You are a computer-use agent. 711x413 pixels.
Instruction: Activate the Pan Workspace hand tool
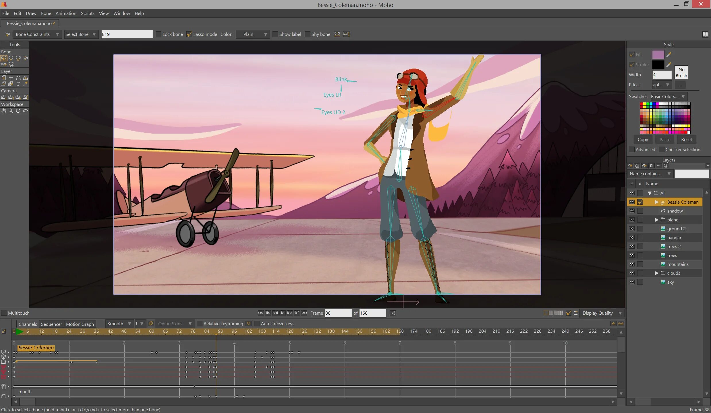(x=4, y=111)
